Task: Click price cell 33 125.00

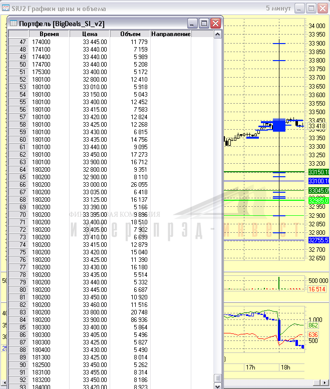Action: [x=90, y=199]
